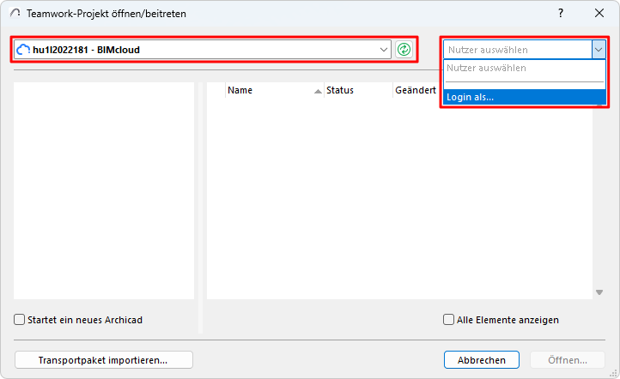Viewport: 620px width, 379px height.
Task: Collapse the Nutzer auswählen dropdown arrow
Action: [598, 50]
